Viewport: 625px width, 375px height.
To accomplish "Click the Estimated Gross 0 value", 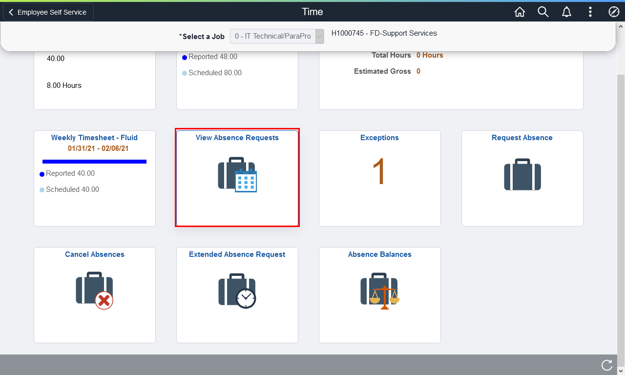I will coord(418,71).
